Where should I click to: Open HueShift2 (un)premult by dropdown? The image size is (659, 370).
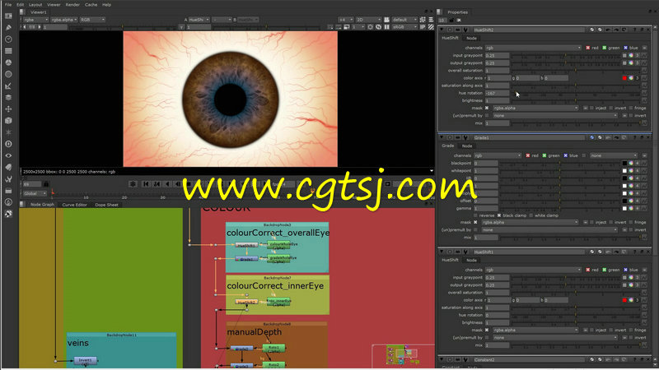[x=555, y=116]
